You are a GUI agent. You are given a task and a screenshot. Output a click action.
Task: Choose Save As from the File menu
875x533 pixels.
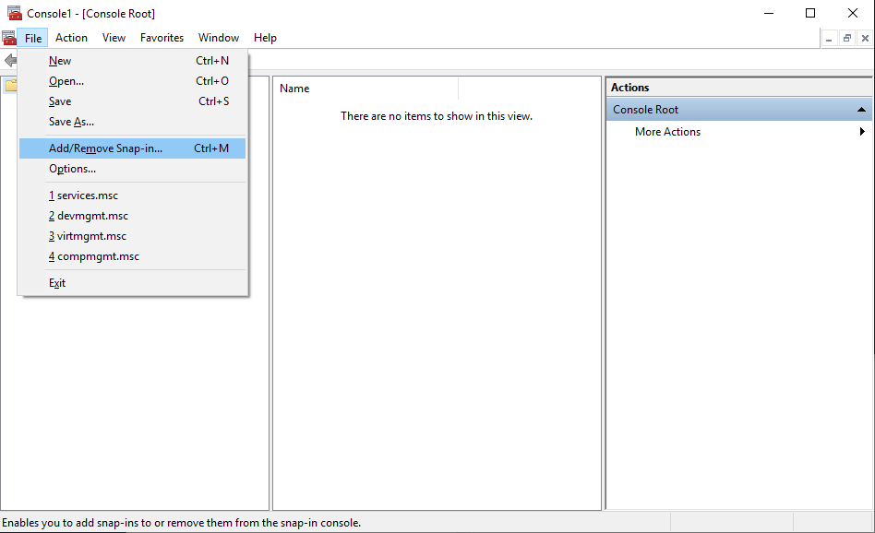pyautogui.click(x=69, y=122)
